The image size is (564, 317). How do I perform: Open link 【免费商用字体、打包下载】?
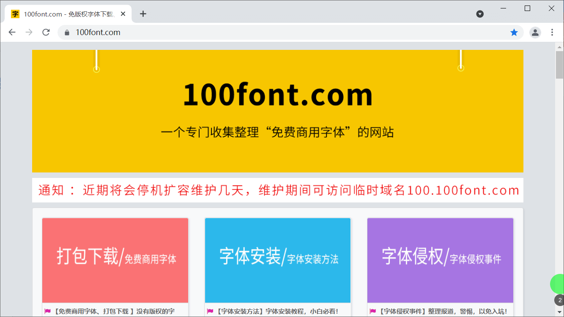(x=114, y=312)
